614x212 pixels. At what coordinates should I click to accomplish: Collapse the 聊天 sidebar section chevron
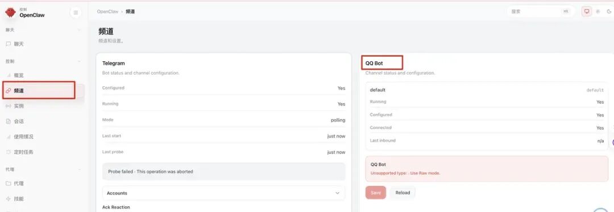point(80,30)
